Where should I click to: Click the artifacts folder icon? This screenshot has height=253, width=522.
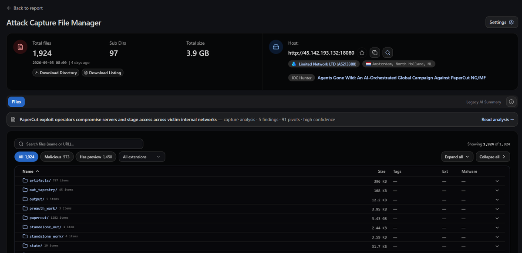[x=25, y=180]
